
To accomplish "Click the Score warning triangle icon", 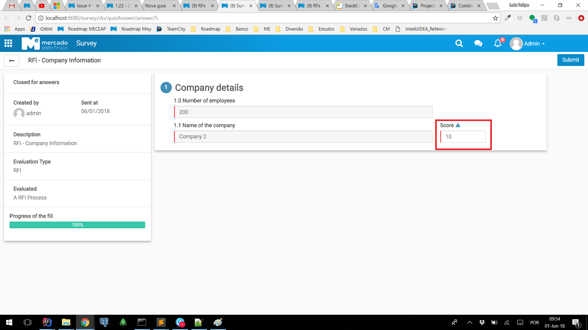I will pos(458,125).
